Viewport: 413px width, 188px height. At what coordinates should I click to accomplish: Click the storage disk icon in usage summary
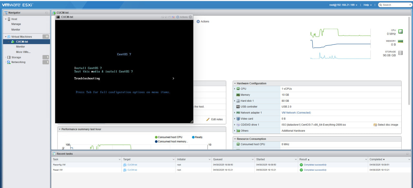(x=400, y=53)
